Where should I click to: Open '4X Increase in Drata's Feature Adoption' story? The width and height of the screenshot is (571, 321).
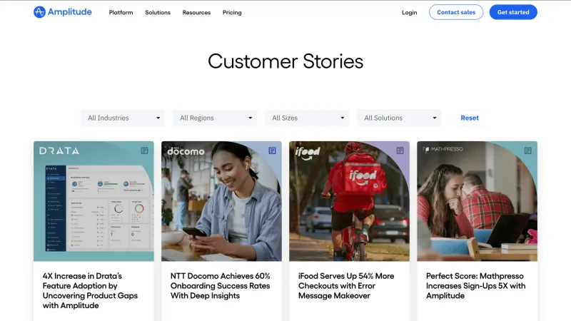click(90, 291)
